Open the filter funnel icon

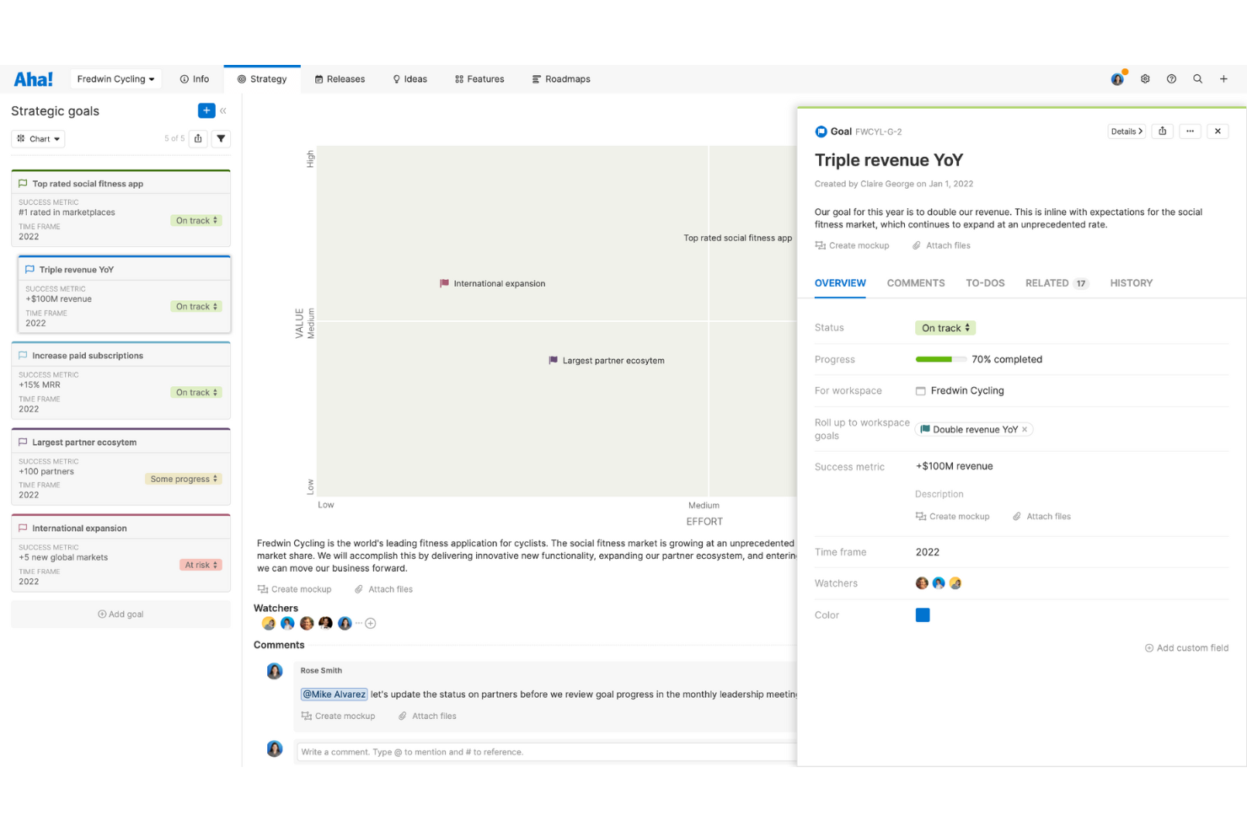click(221, 139)
